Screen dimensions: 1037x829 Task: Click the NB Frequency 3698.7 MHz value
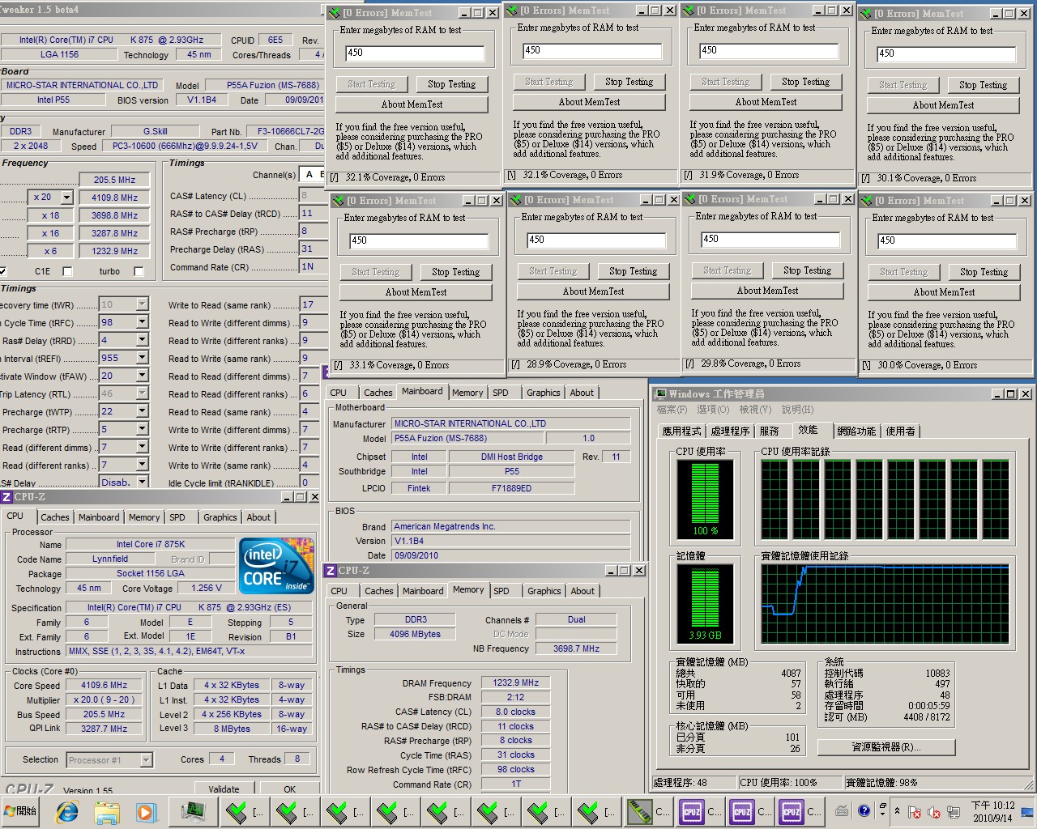(x=576, y=648)
